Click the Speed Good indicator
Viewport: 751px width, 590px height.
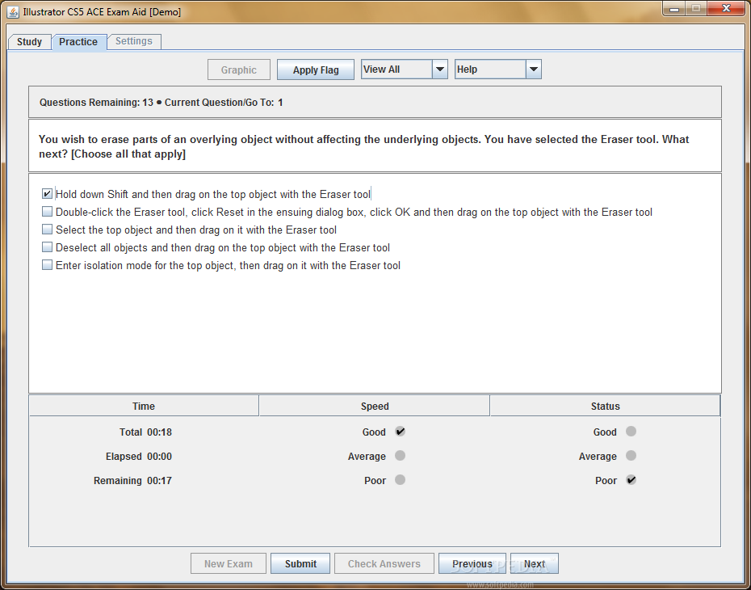(400, 432)
